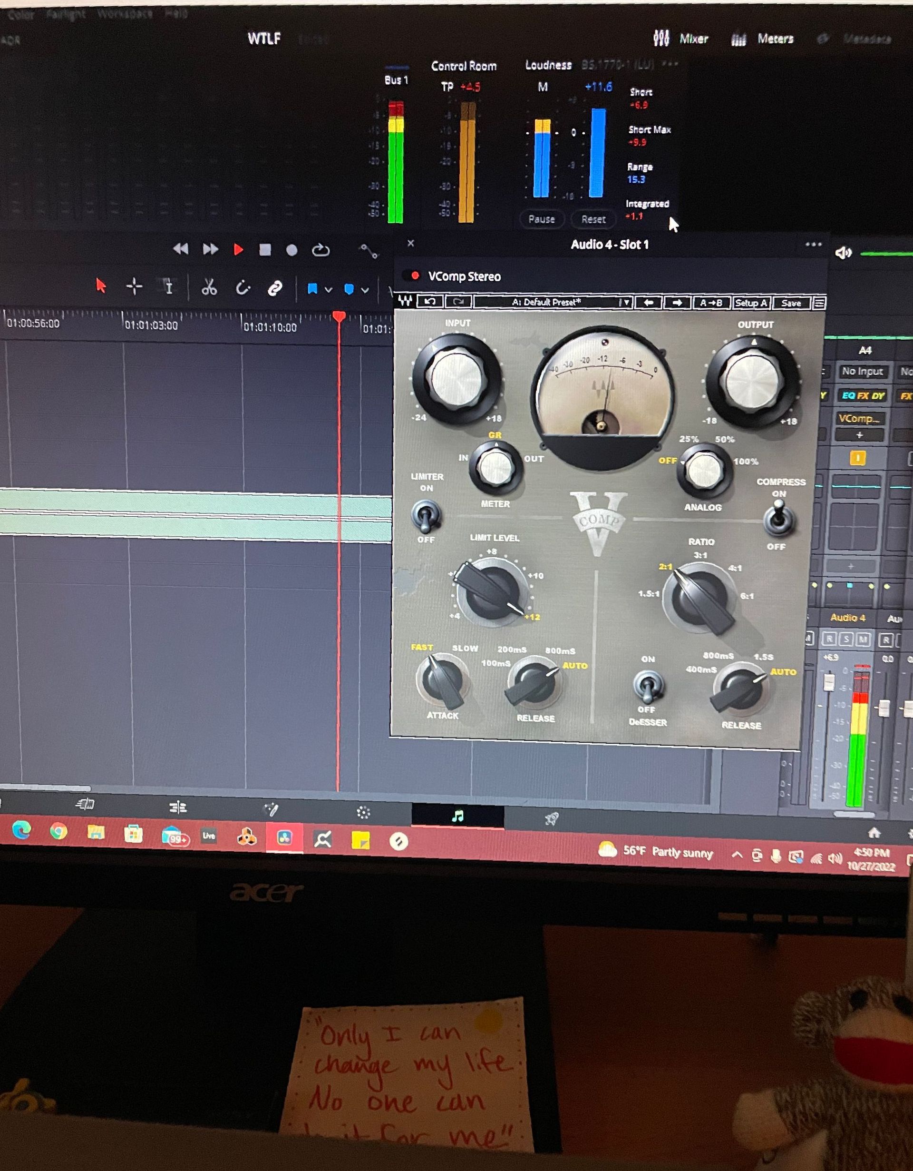
Task: Open the plugin window three-dot options menu
Action: point(813,245)
